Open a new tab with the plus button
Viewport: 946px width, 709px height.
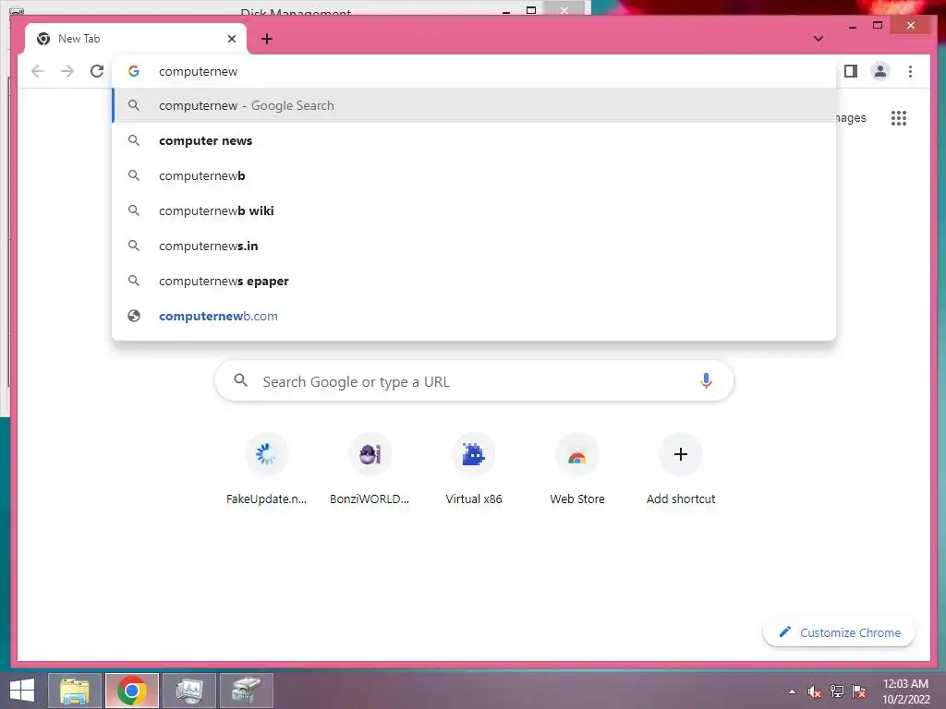(x=267, y=39)
